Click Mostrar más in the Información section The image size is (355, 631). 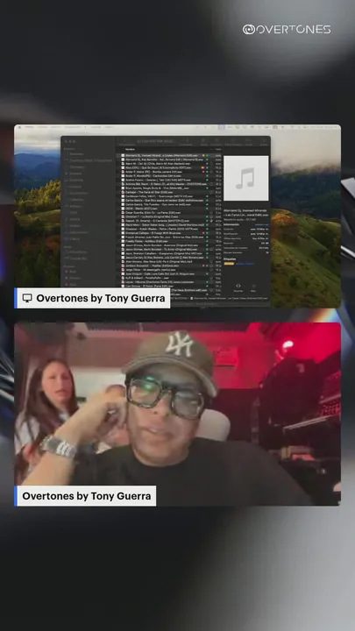261,224
